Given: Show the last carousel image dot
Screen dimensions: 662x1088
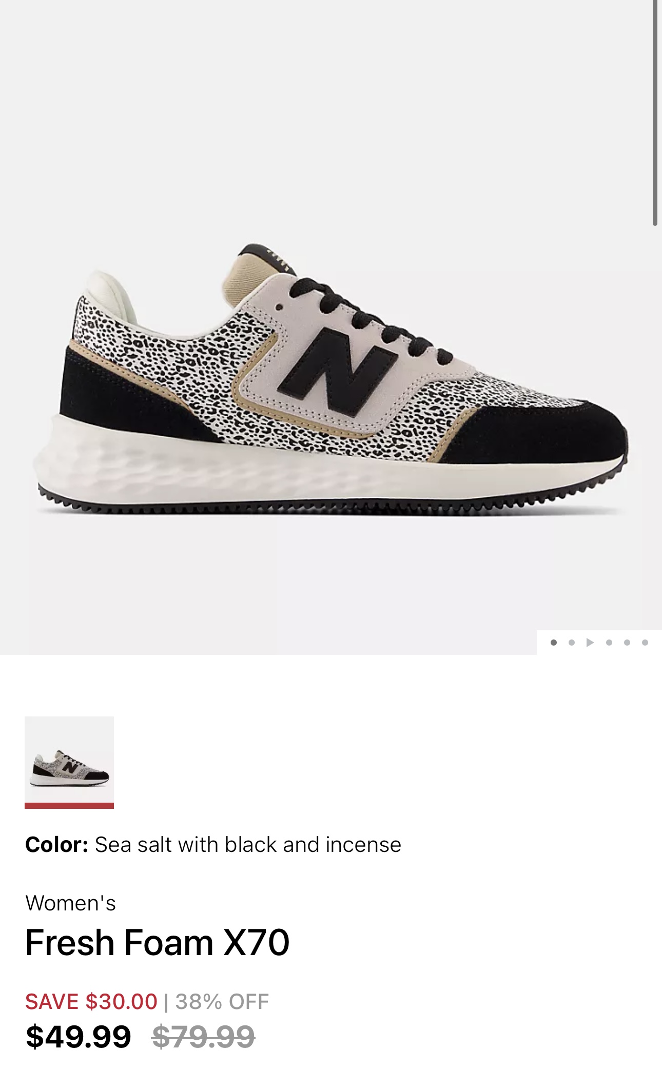Looking at the screenshot, I should [x=645, y=643].
